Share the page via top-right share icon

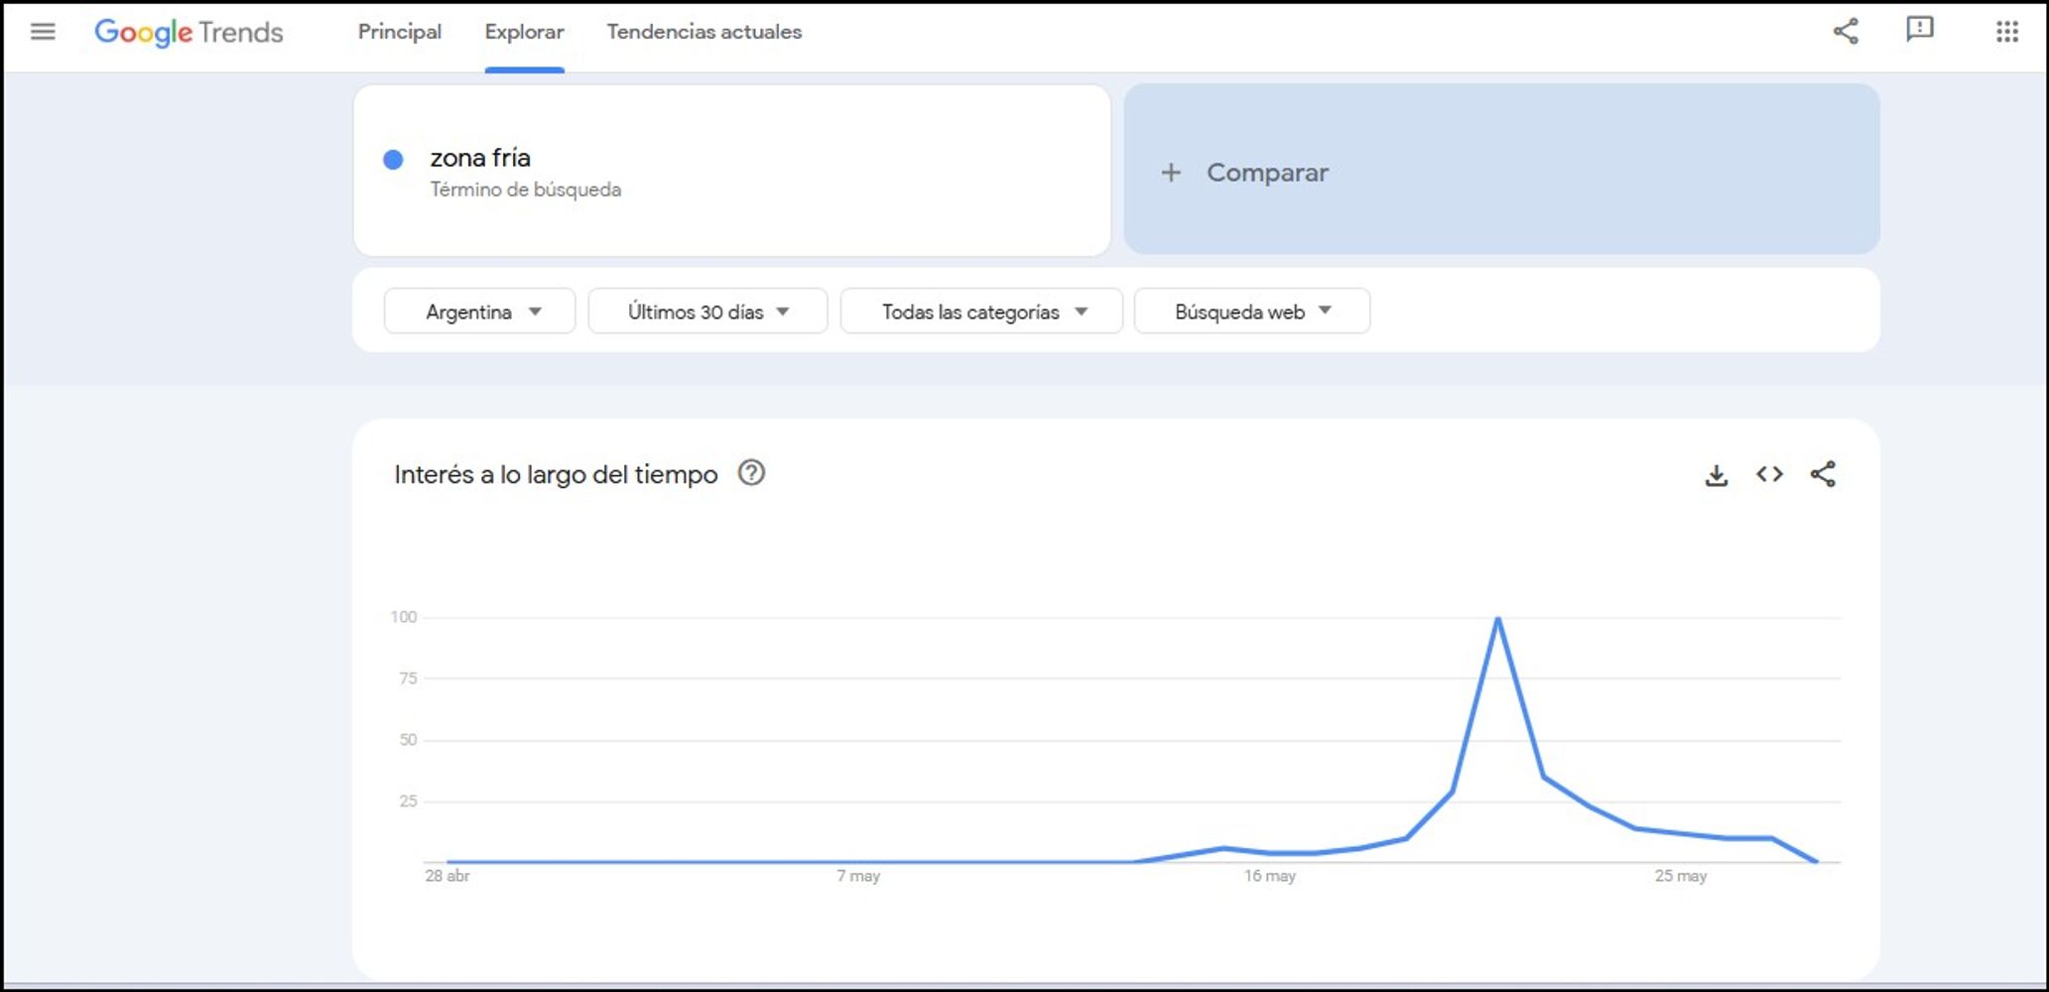[1846, 31]
